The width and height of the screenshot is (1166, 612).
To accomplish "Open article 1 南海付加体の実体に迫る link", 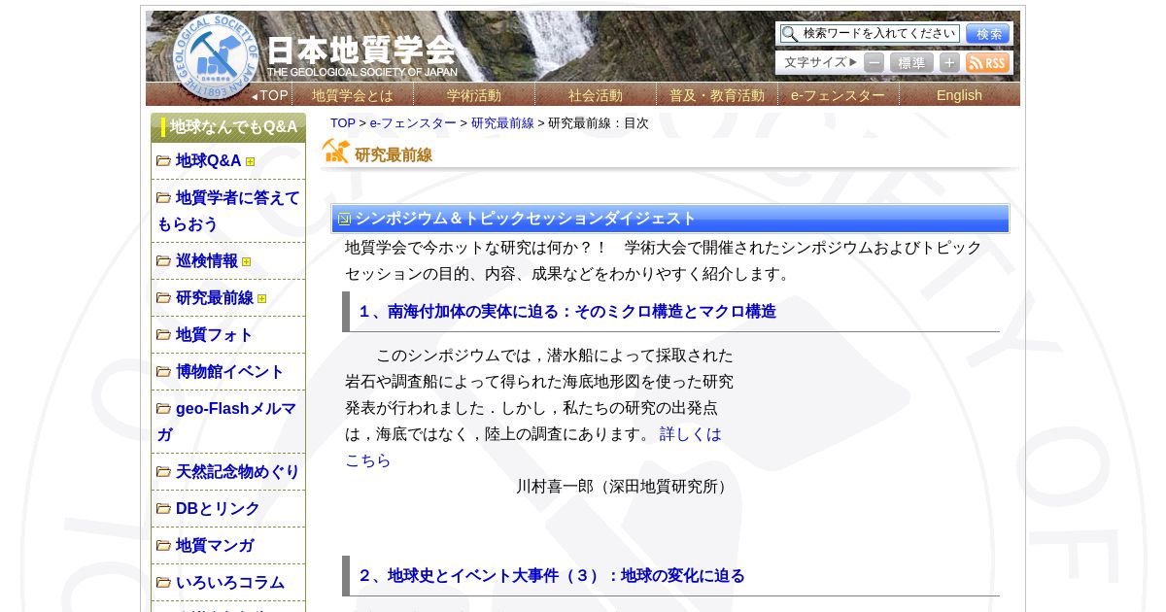I will [567, 312].
